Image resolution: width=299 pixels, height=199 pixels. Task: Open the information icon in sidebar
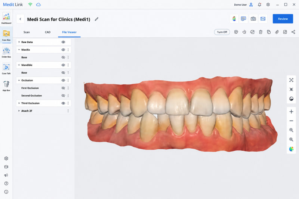click(6, 192)
